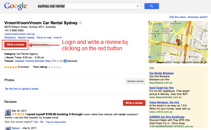The height and width of the screenshot is (130, 211).
Task: Click Flag as inappropriate link
Action: point(56,122)
